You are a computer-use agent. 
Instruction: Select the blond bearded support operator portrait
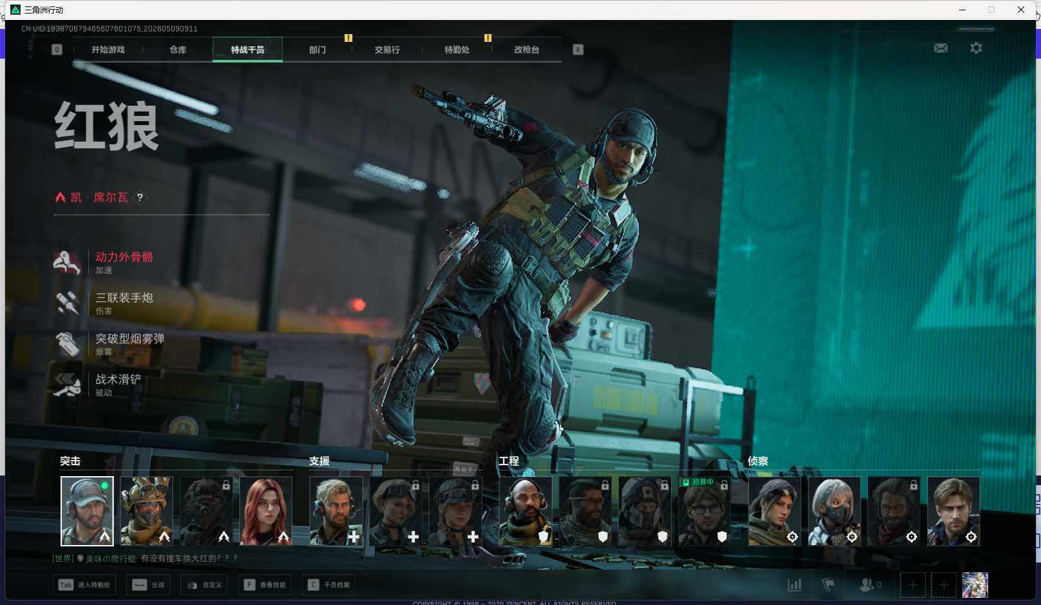click(336, 511)
